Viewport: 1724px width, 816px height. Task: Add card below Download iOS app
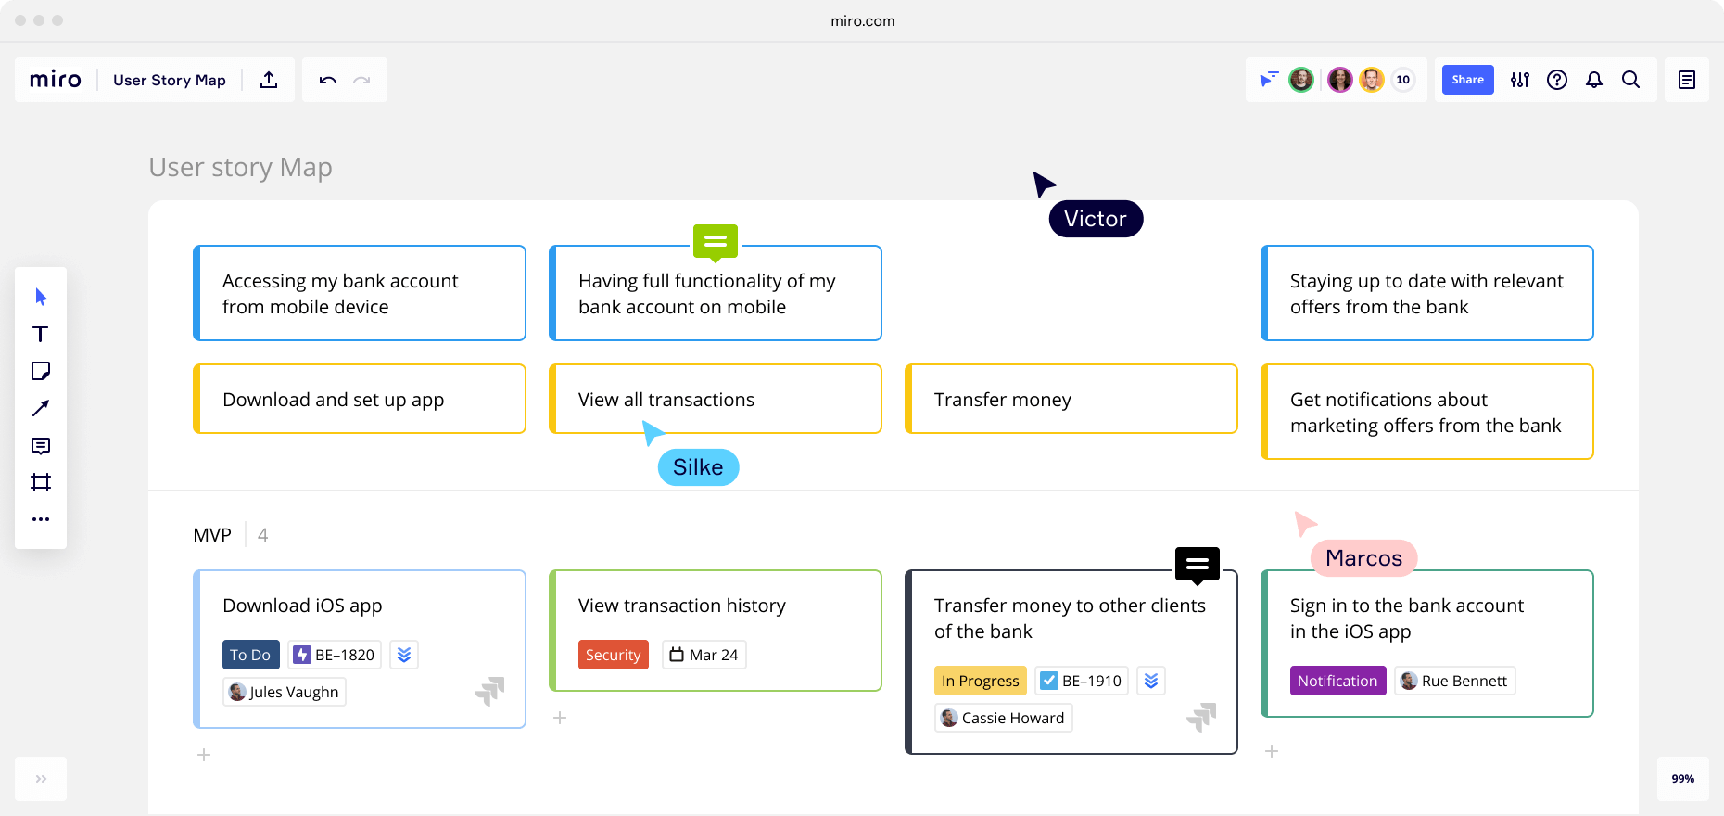pos(204,755)
